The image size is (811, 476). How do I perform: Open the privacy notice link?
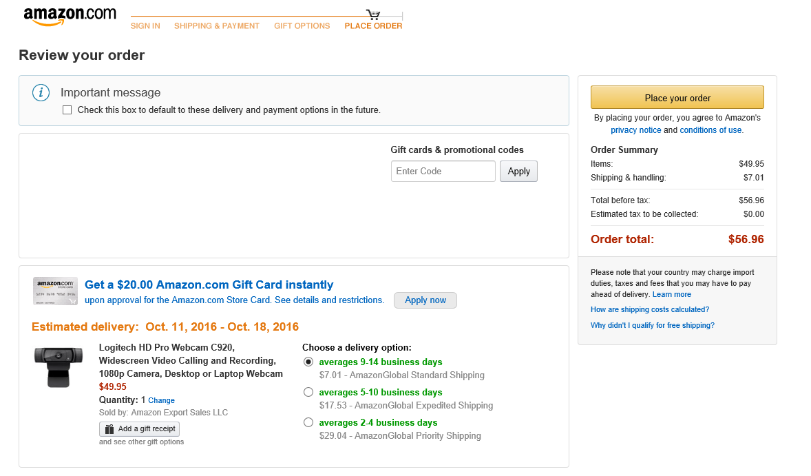point(635,130)
